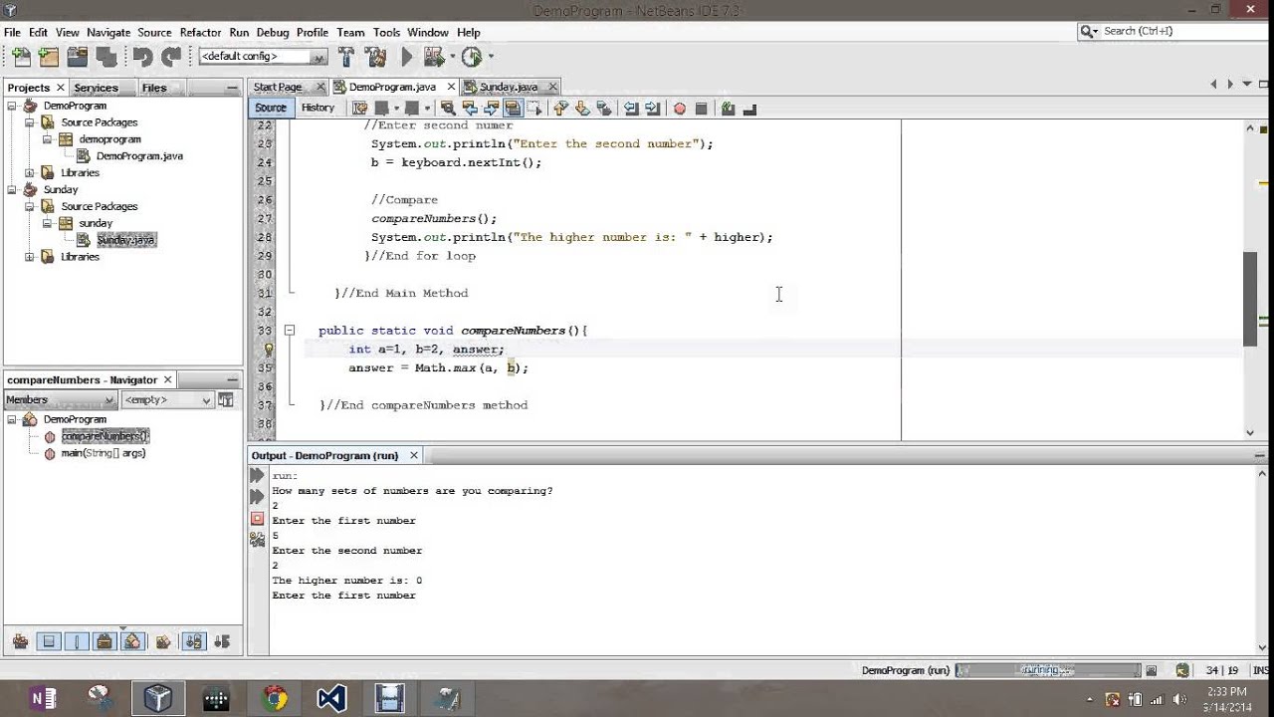
Task: Click the Undo toolbar icon
Action: 143,57
